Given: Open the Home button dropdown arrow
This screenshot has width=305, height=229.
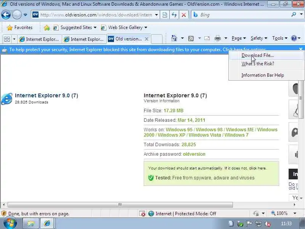Looking at the screenshot, I should click(182, 38).
